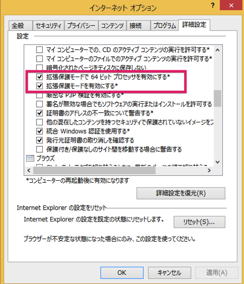Screen dimensions: 244x284
Task: Go to the 接続 tab
Action: (138, 25)
